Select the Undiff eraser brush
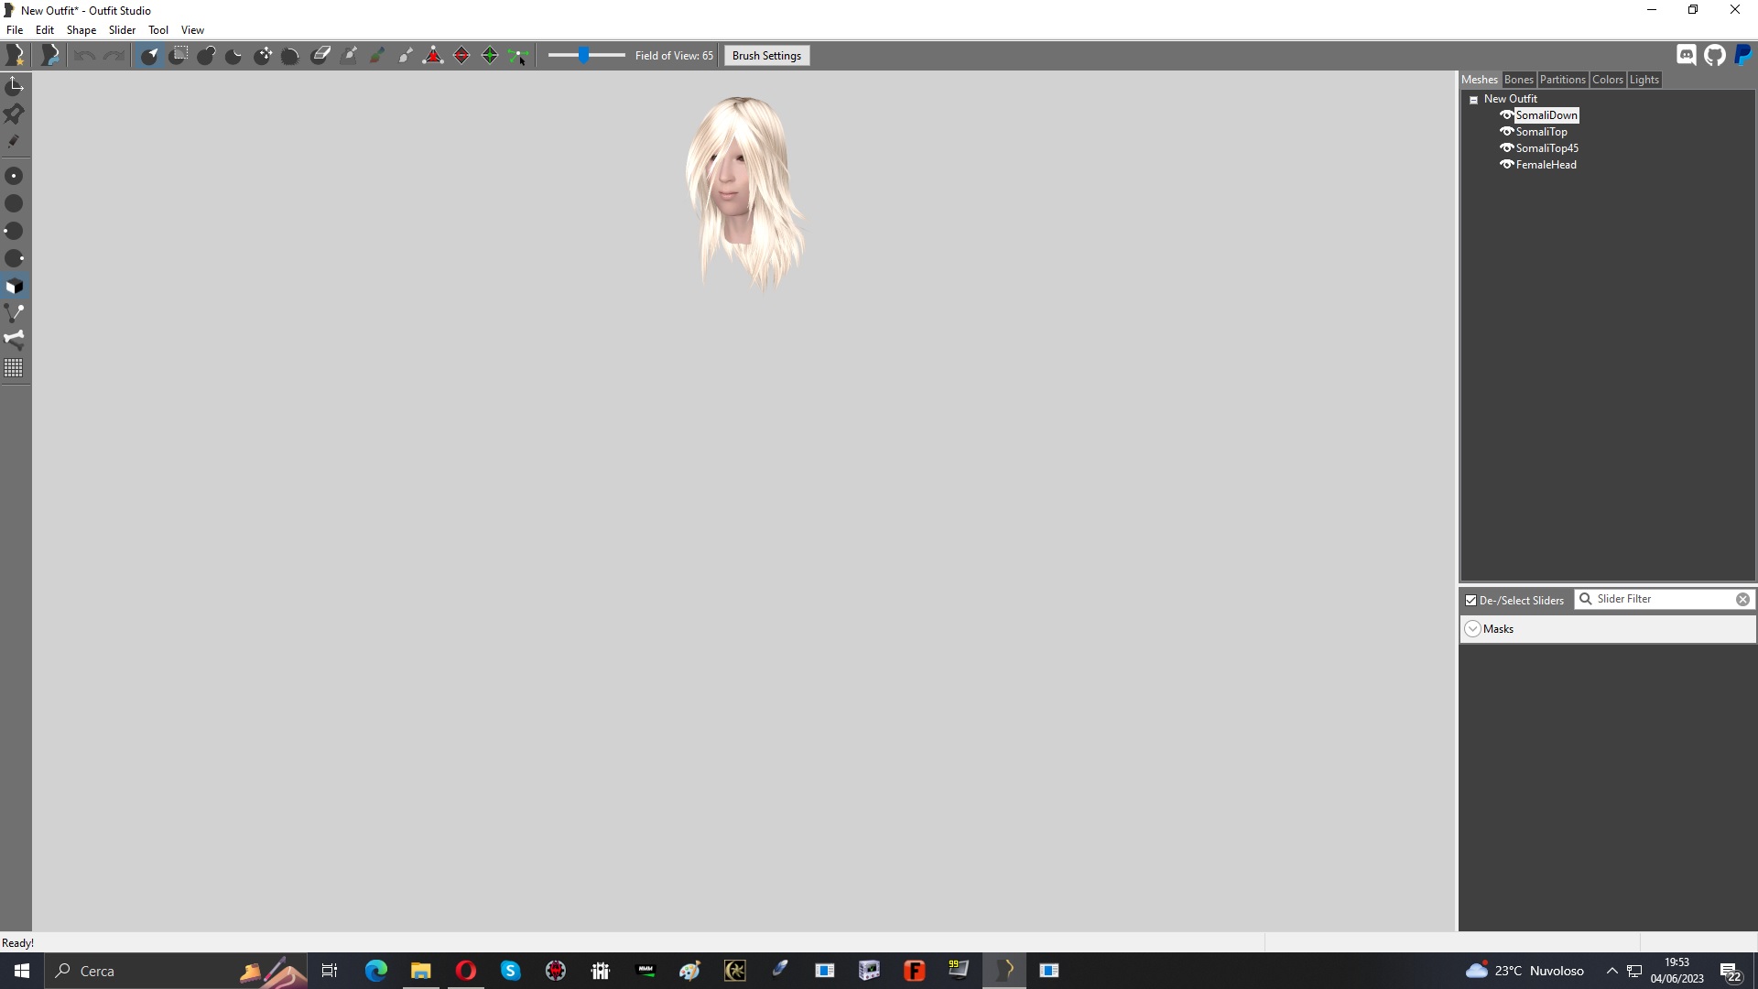Screen dimensions: 1758x989 pos(320,56)
